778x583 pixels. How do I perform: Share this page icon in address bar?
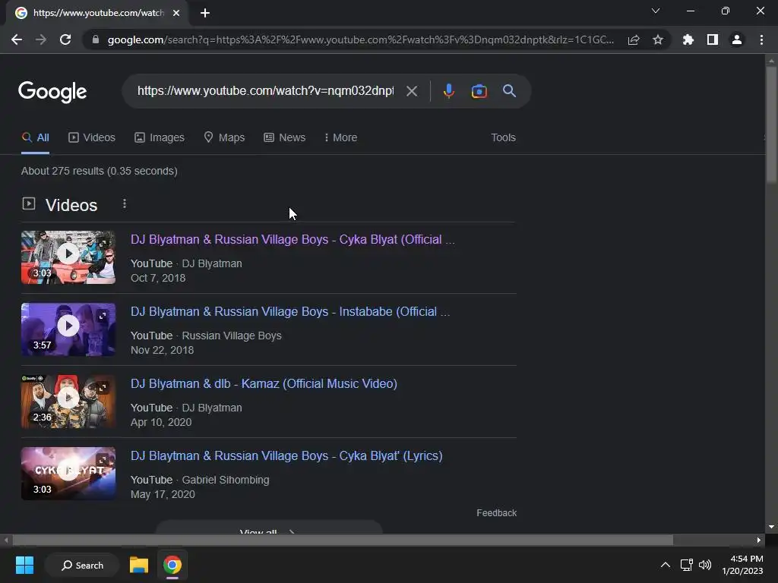[634, 39]
